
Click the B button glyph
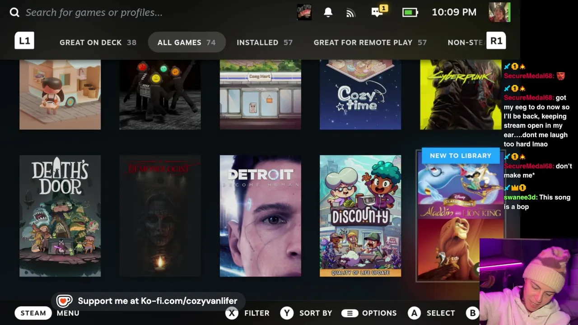[x=472, y=313]
